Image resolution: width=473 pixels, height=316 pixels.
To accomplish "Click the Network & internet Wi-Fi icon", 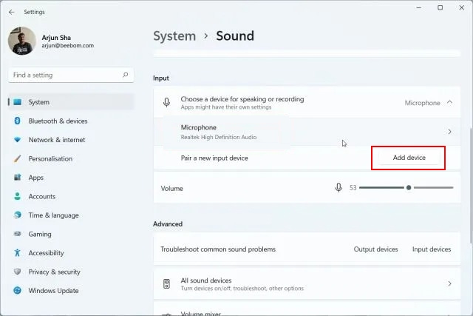I will click(17, 140).
